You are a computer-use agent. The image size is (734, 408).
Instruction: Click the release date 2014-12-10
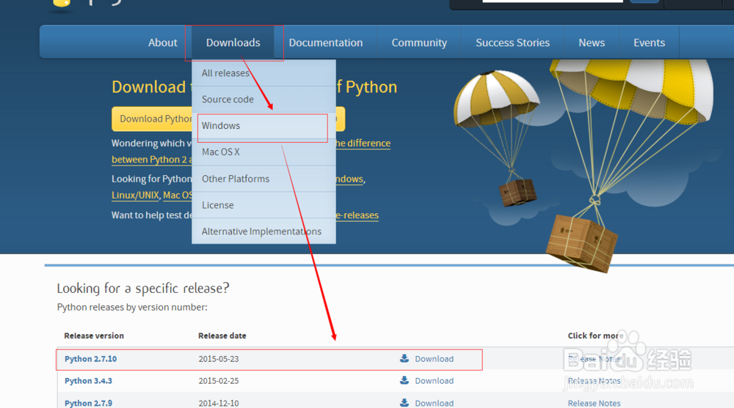219,403
